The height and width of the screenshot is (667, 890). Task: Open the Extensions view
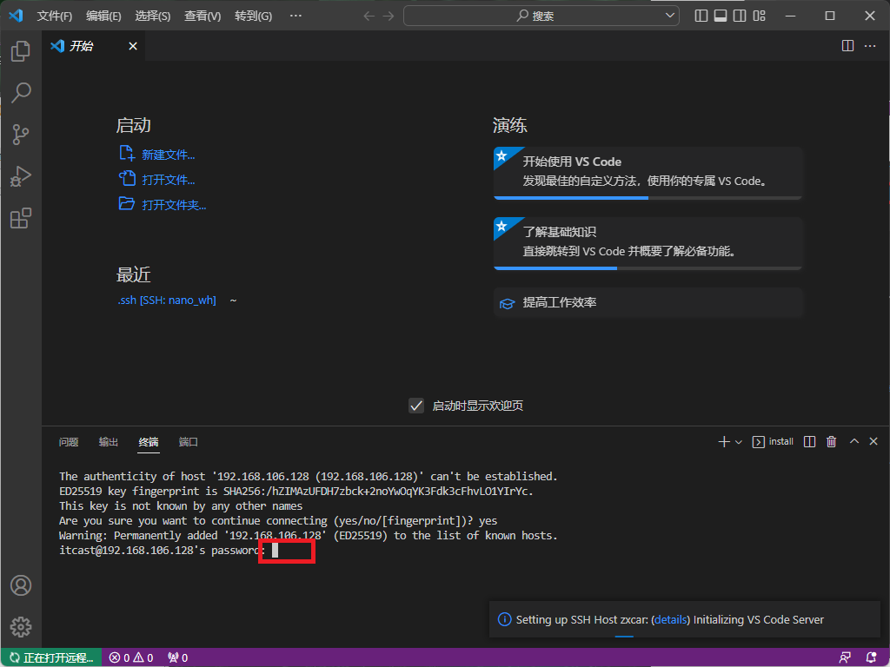pyautogui.click(x=21, y=218)
